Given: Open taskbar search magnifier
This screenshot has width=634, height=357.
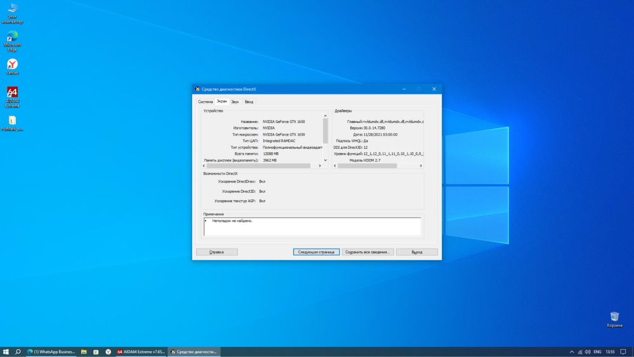Looking at the screenshot, I should tap(17, 352).
